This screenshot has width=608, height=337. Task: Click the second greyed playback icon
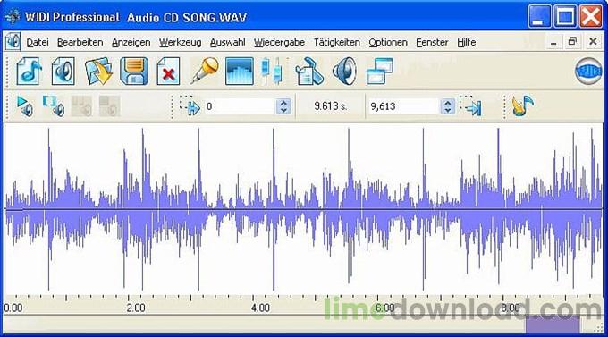(x=109, y=106)
